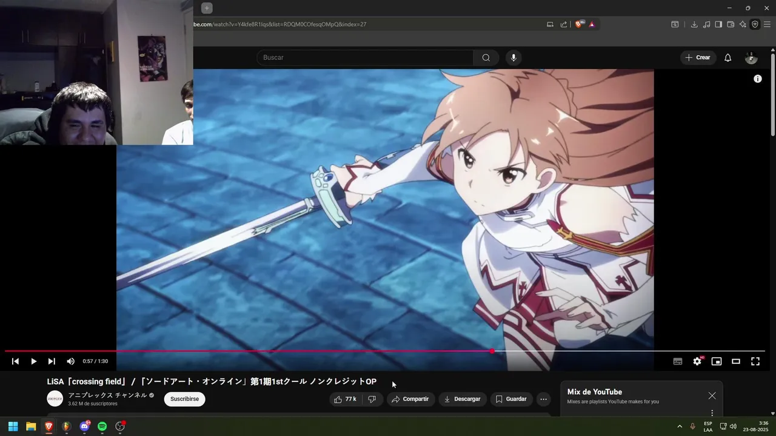Expand the hidden system tray icons chevron
Image resolution: width=776 pixels, height=436 pixels.
point(680,426)
